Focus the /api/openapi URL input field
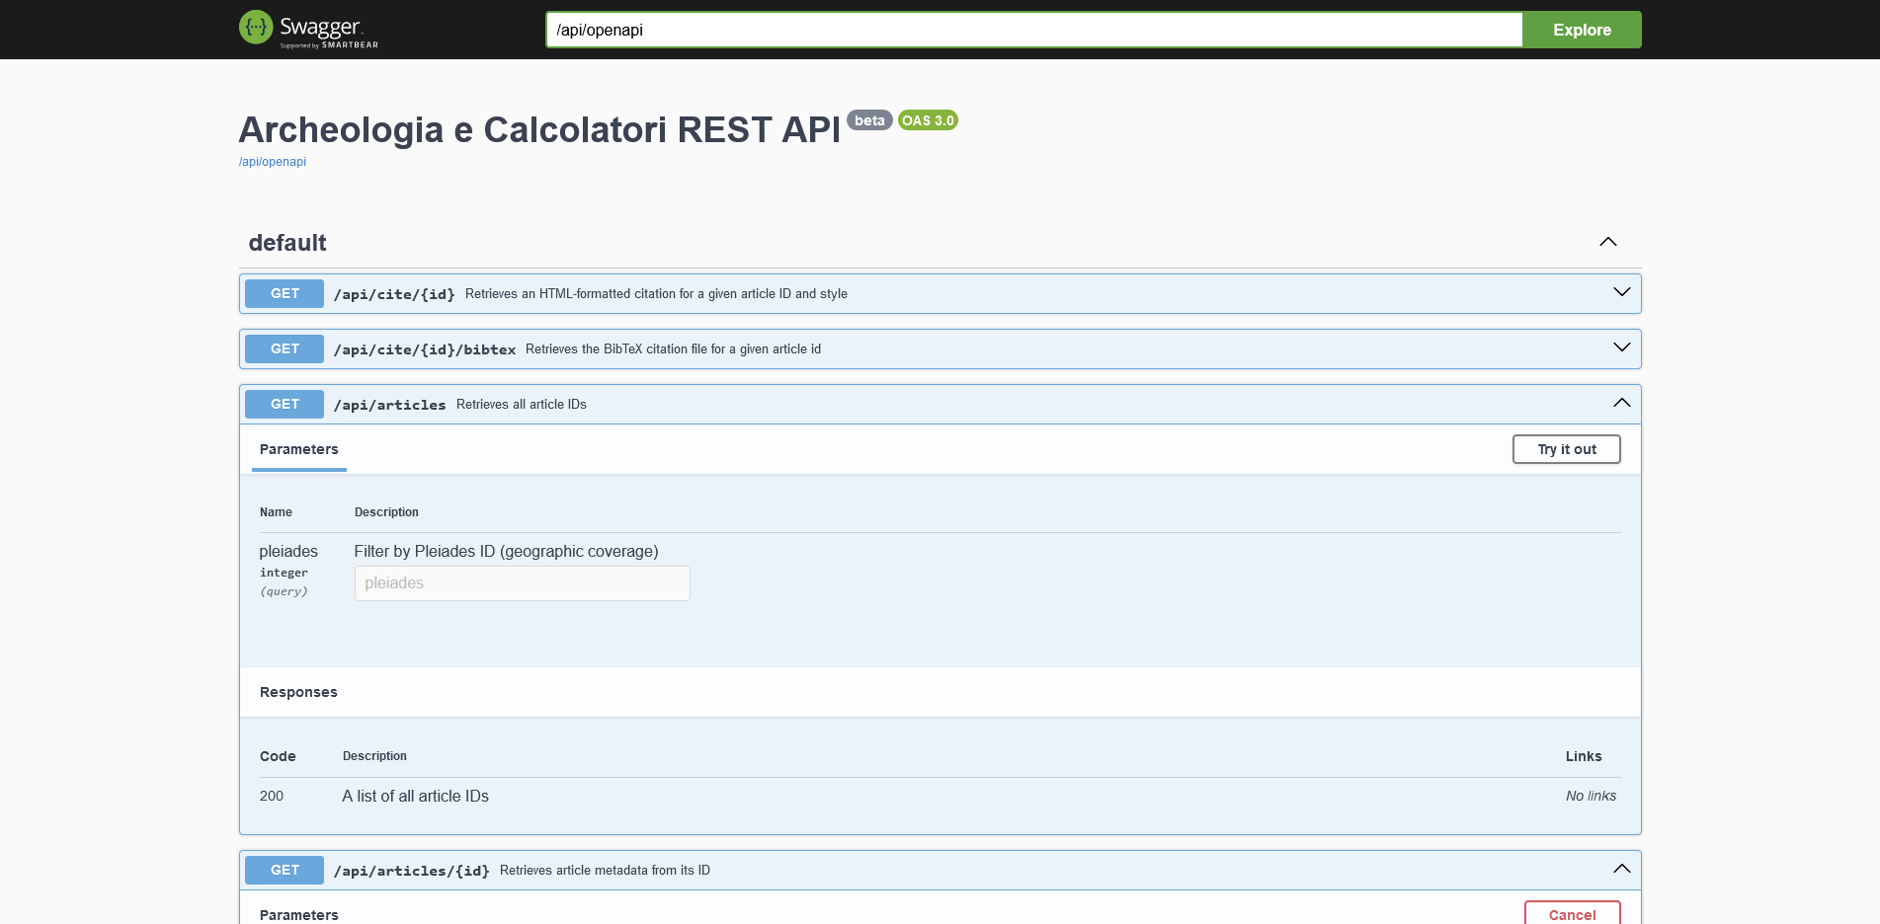The height and width of the screenshot is (924, 1880). tap(1034, 30)
